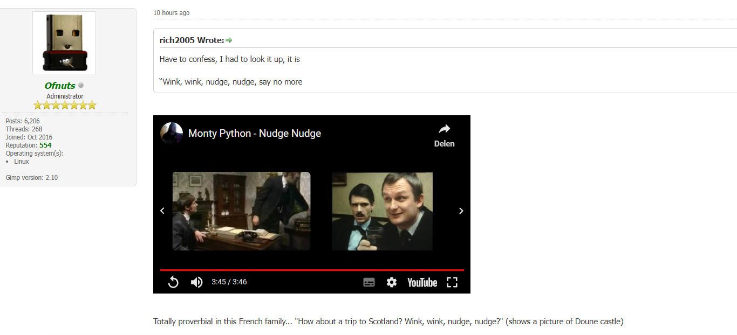Replay the Monty Python video
The width and height of the screenshot is (737, 335).
tap(173, 282)
